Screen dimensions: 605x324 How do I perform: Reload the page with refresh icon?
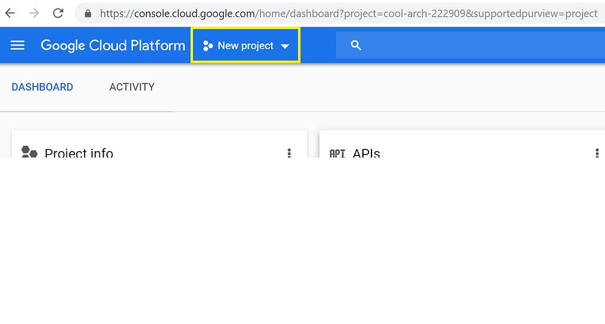click(x=58, y=13)
